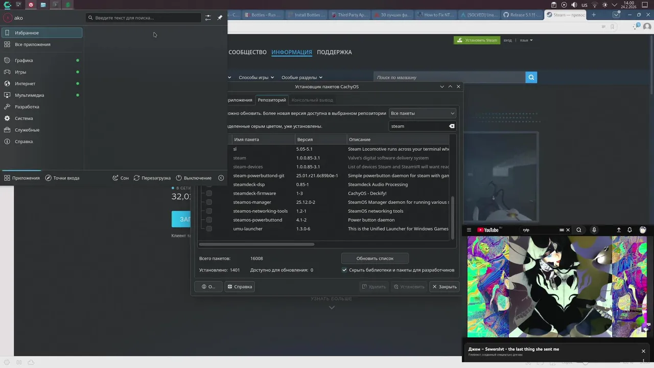This screenshot has height=368, width=654.
Task: Pin the application launcher open
Action: 220,17
